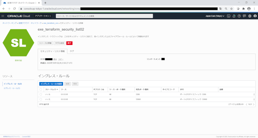Screen dimensions: 258x138
Task: Click the IPプロトコル column header
Action: (x=99, y=90)
